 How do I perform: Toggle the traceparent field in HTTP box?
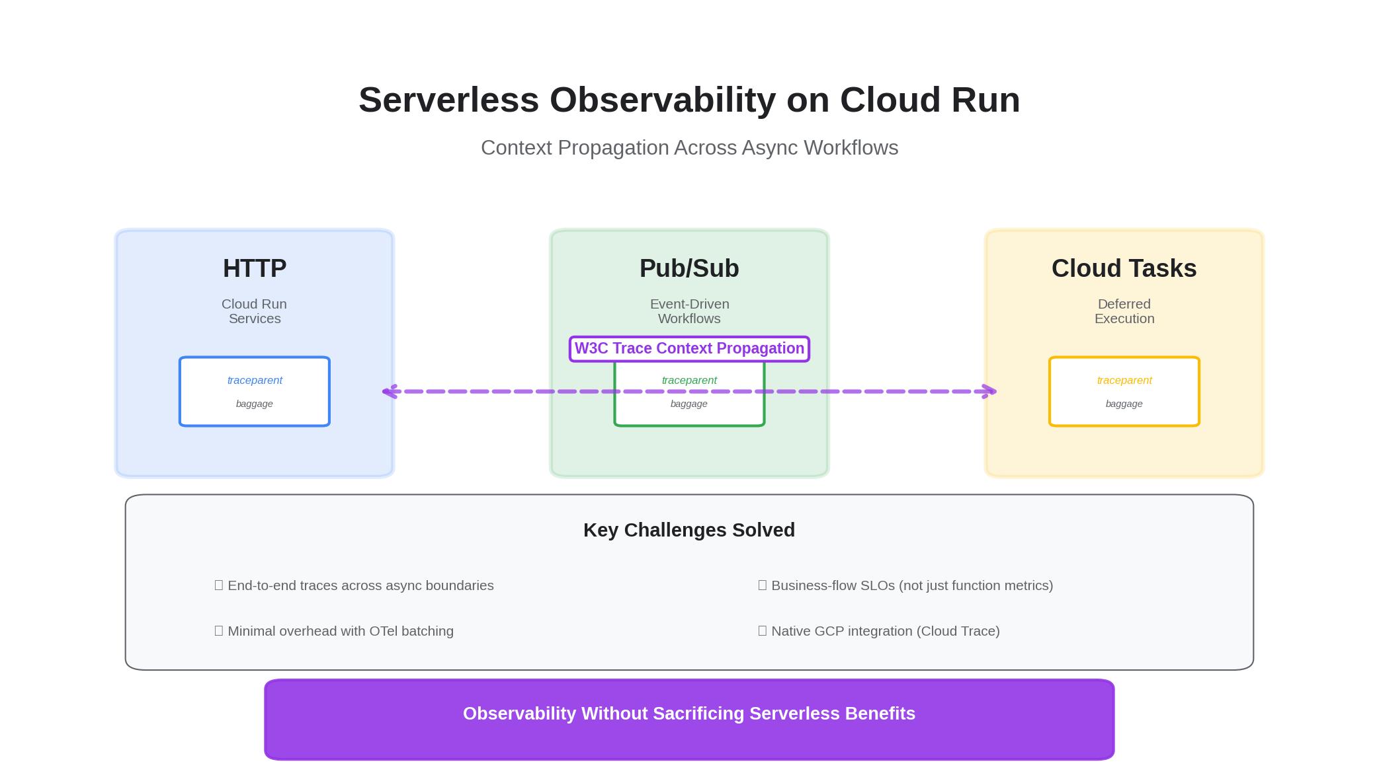[254, 380]
